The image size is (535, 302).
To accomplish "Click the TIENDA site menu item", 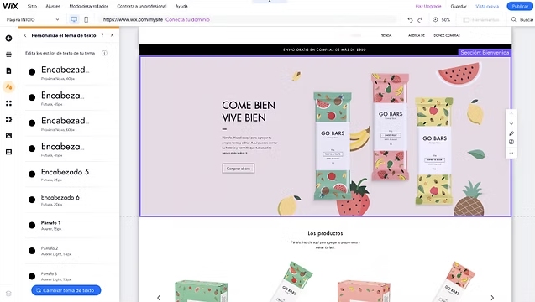I will point(386,35).
